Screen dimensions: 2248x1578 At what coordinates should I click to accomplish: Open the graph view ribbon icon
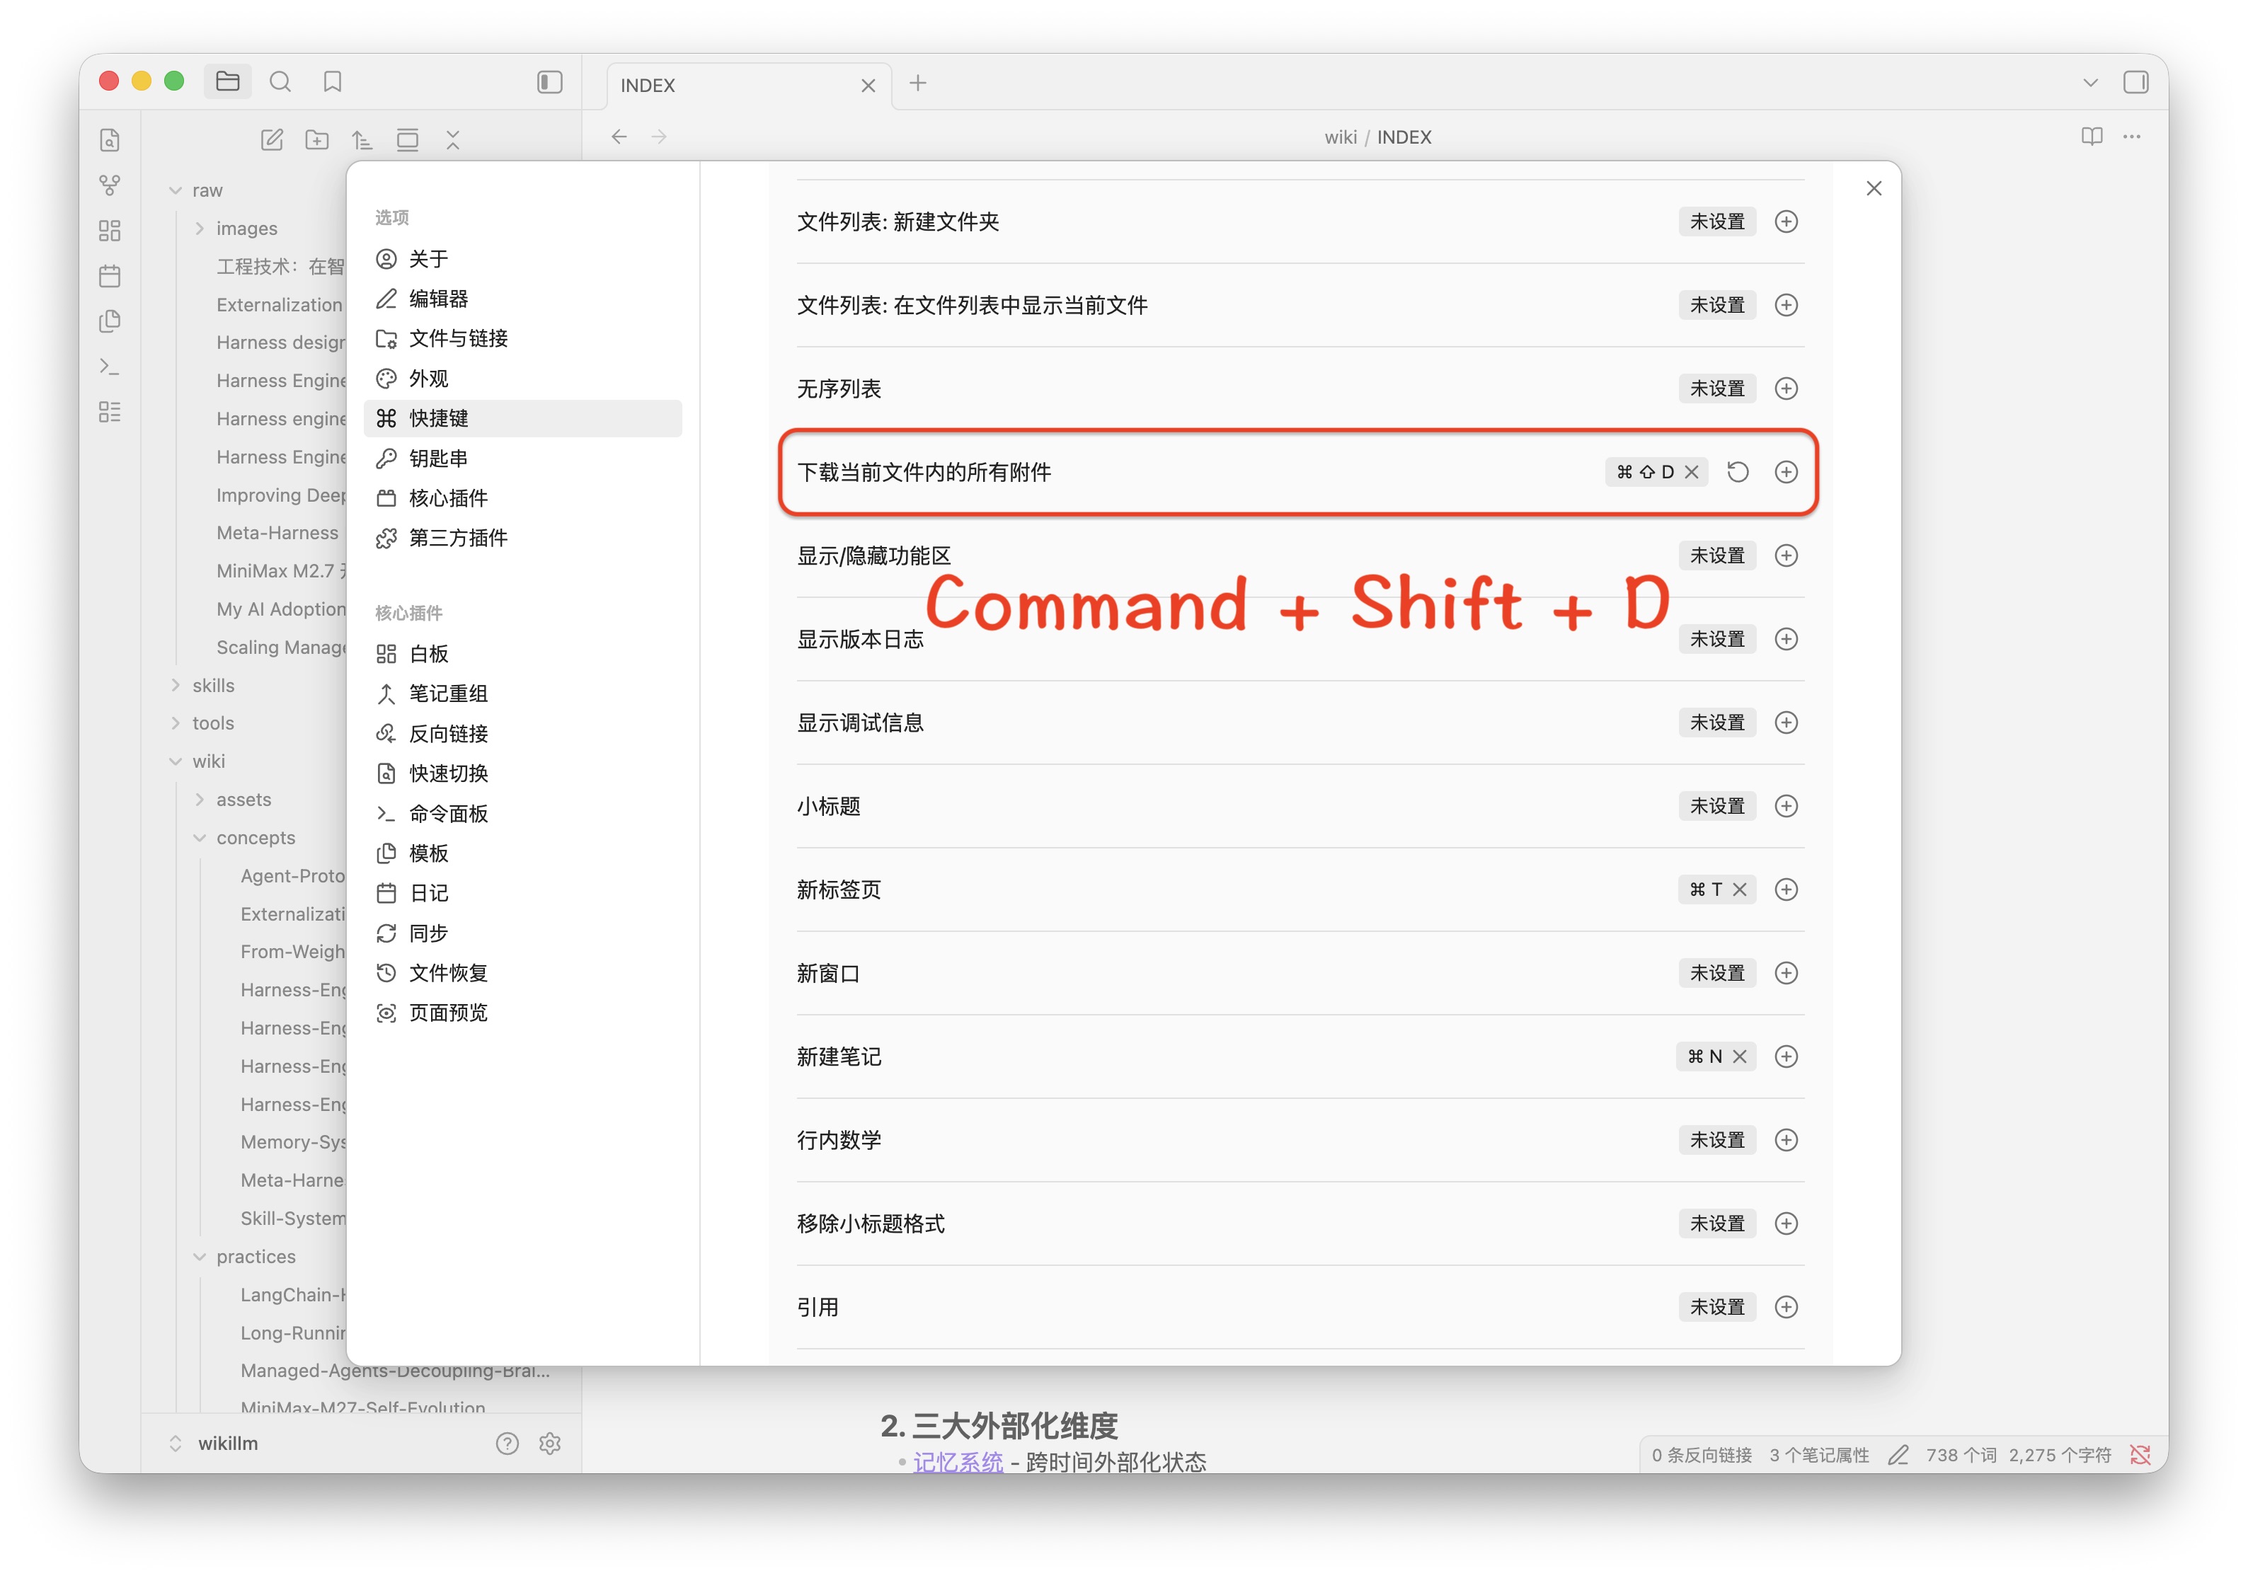click(110, 185)
